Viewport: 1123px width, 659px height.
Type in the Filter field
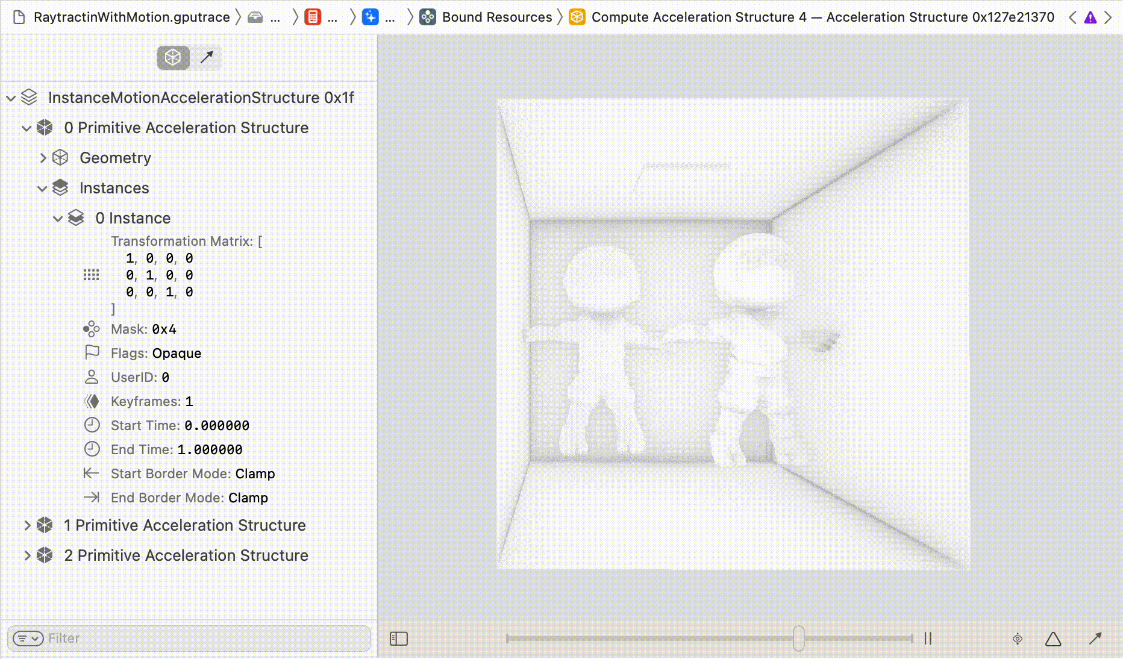(205, 639)
